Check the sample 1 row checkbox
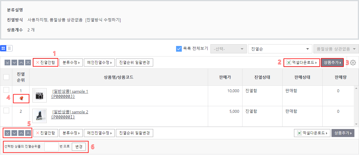 click(x=6, y=90)
